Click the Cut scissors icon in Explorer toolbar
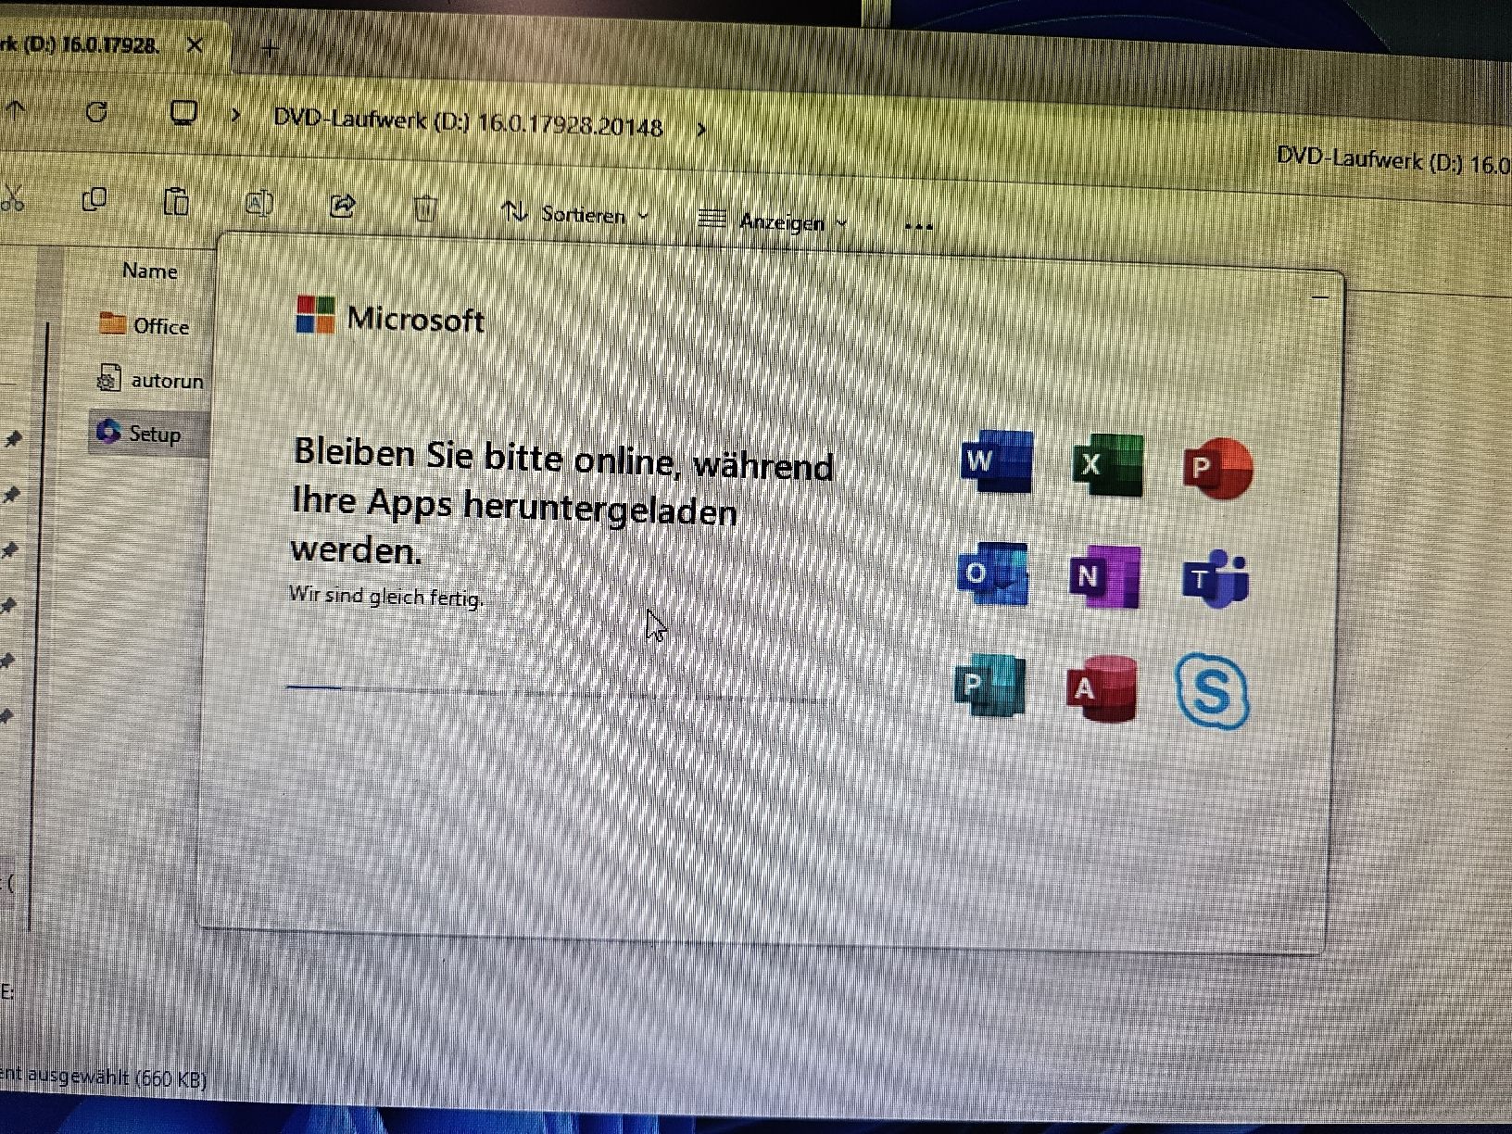The width and height of the screenshot is (1512, 1134). point(12,197)
